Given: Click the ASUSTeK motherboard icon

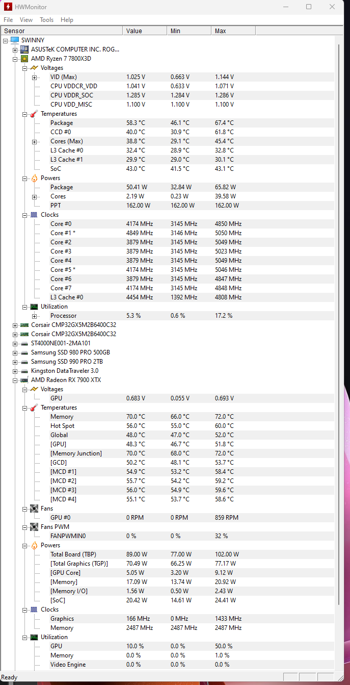Looking at the screenshot, I should pos(24,49).
